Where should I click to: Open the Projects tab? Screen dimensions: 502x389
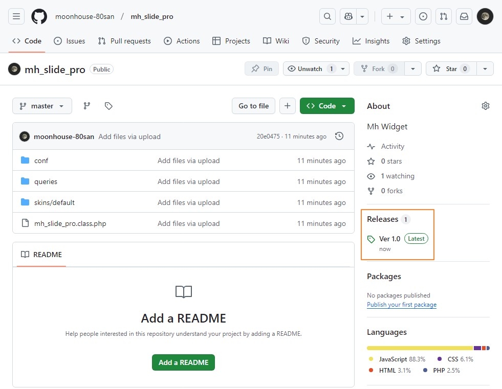click(231, 41)
